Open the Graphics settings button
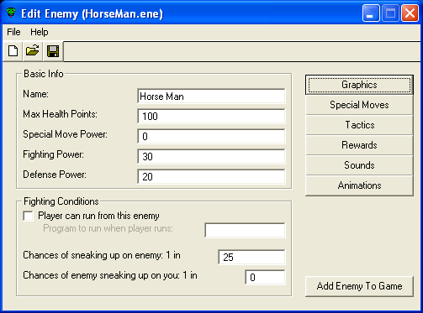Screen dimensions: 423x313 click(359, 85)
